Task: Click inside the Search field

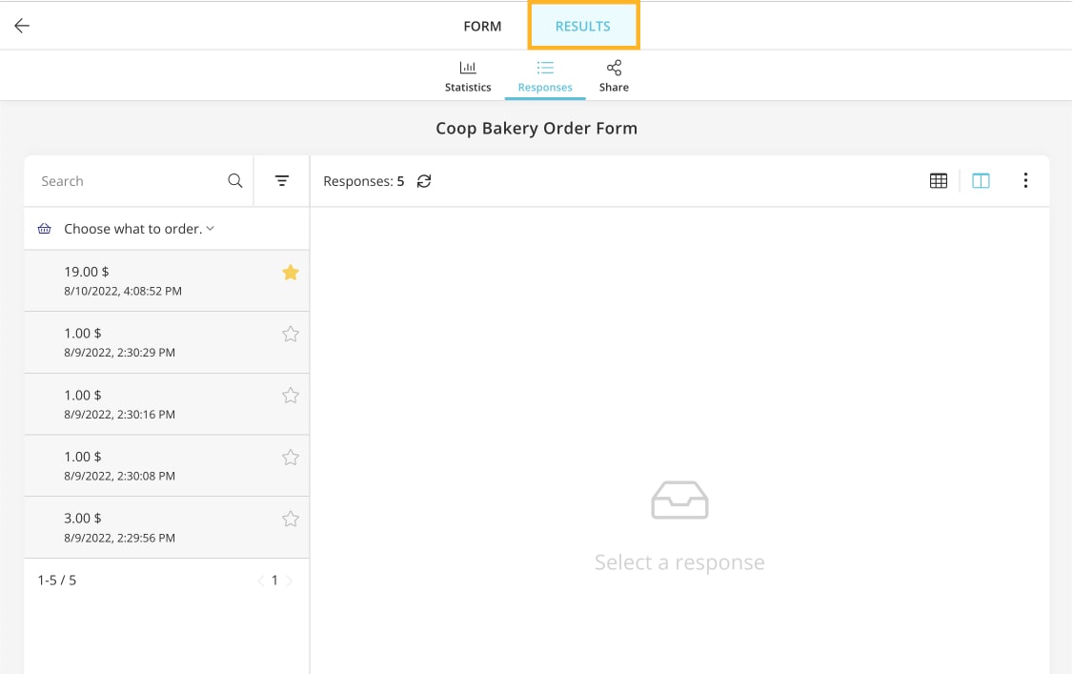Action: click(124, 180)
